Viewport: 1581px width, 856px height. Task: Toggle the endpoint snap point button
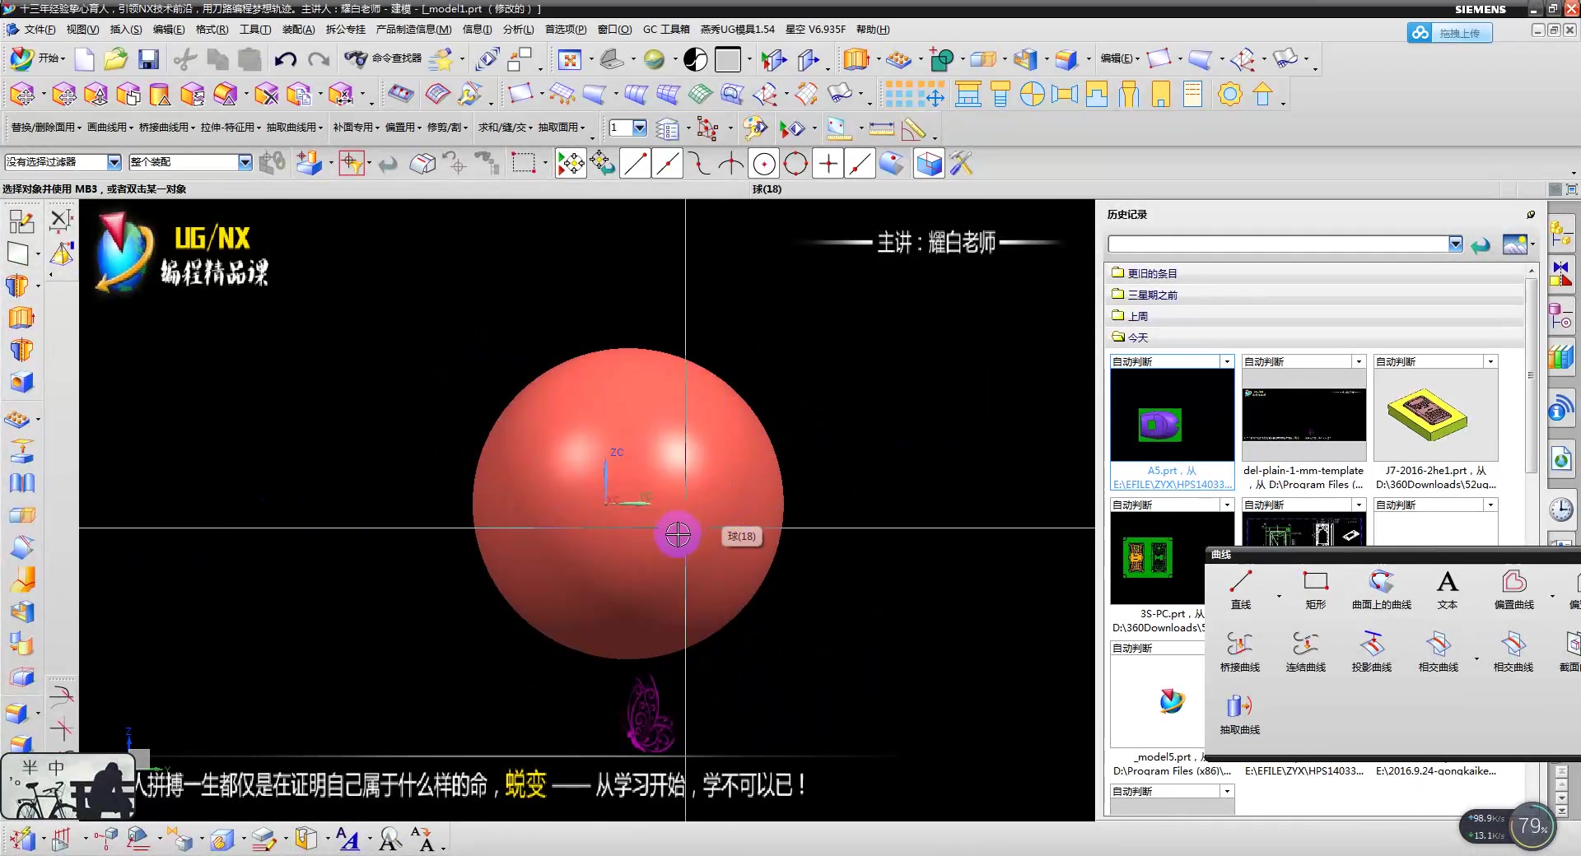point(635,164)
